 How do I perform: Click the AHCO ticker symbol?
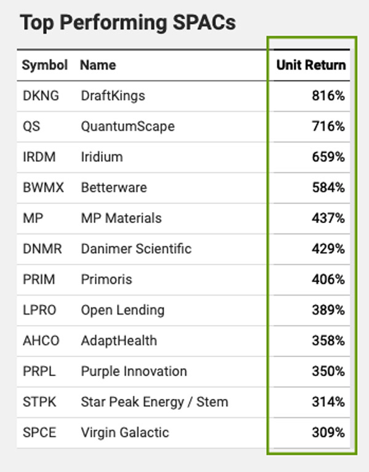click(x=41, y=340)
